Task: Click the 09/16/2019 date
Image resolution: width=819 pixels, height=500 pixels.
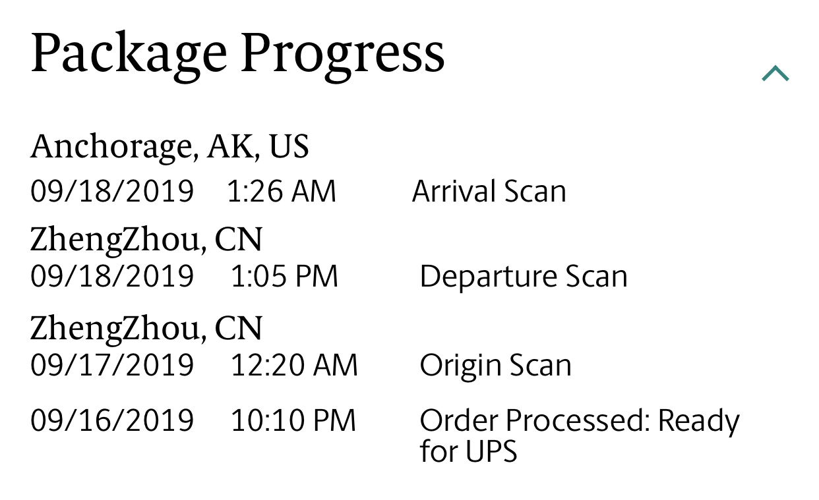Action: click(112, 420)
